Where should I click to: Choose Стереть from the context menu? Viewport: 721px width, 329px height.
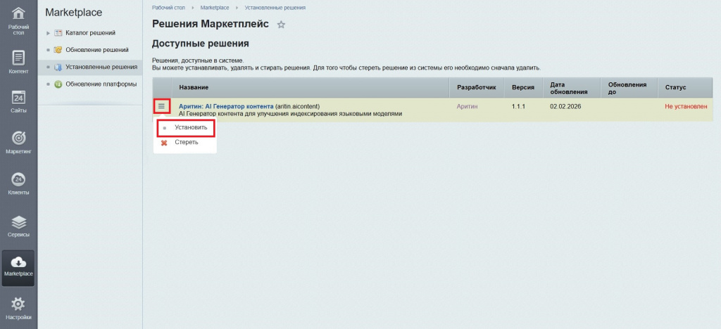click(186, 142)
